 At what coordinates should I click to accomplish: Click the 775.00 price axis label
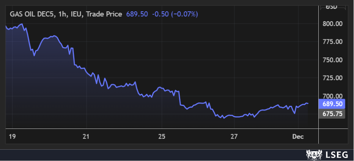point(332,42)
